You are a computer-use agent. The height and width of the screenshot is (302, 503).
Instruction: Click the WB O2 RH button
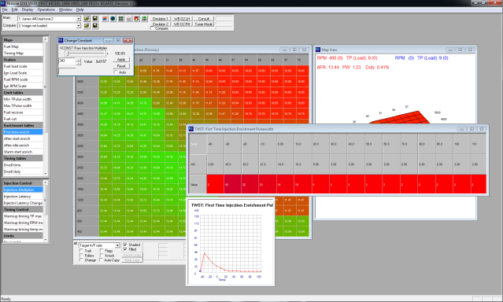[x=182, y=24]
